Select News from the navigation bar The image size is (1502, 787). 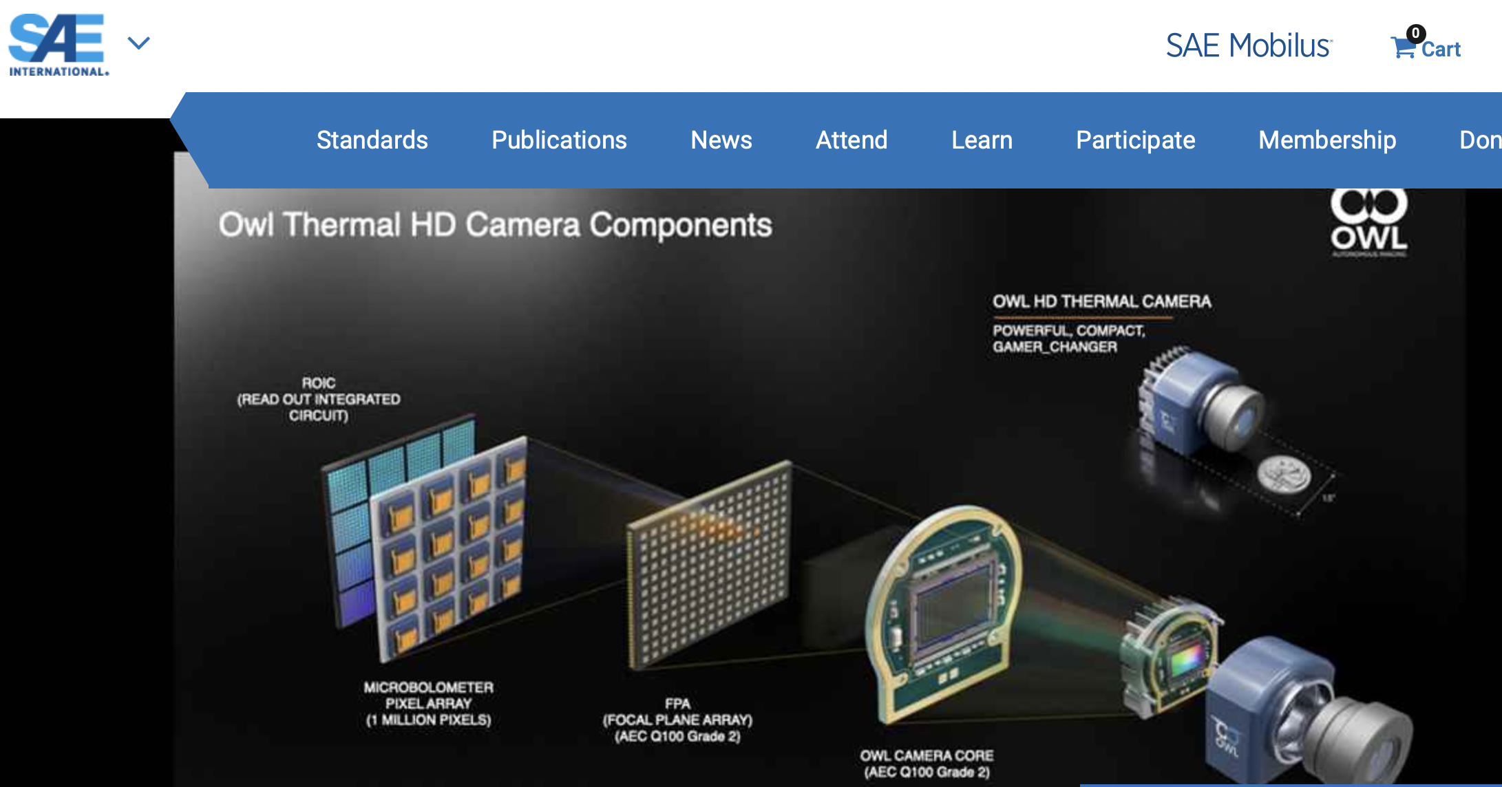pos(721,140)
